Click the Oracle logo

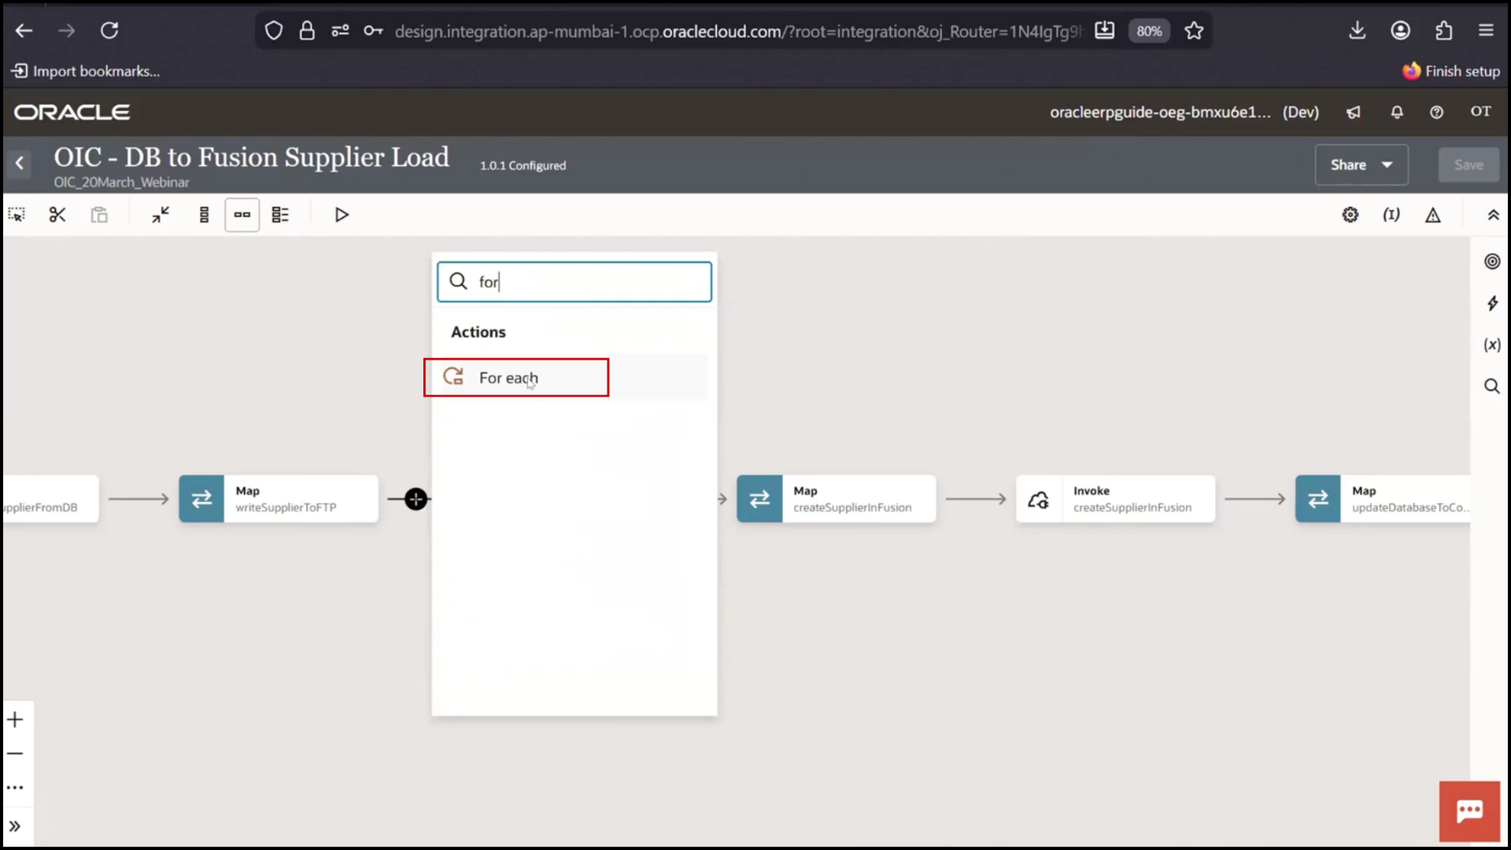72,112
